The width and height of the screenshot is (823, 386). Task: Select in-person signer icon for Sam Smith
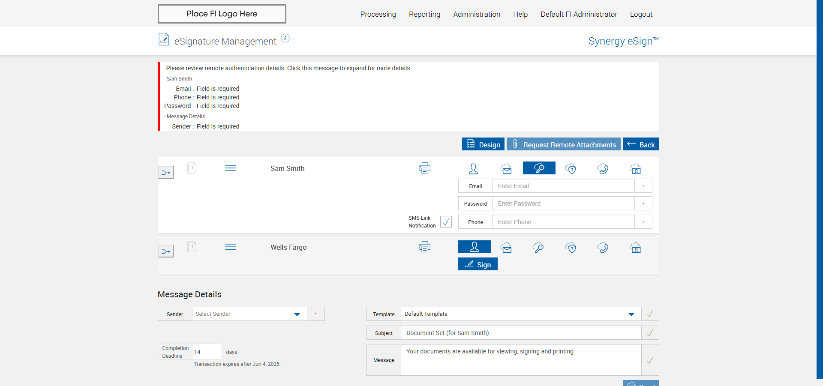[473, 169]
